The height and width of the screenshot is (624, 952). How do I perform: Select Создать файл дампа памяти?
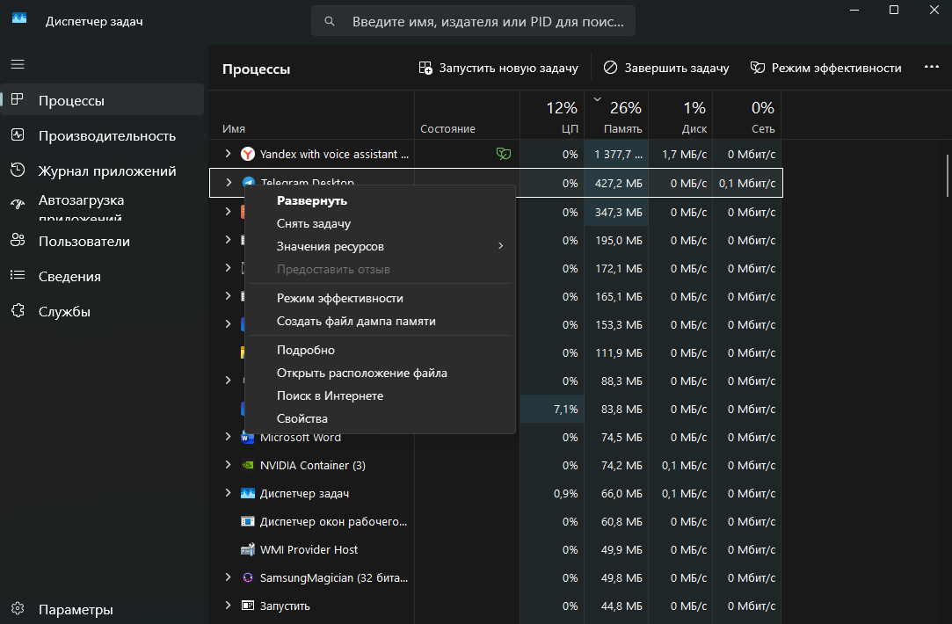coord(380,321)
